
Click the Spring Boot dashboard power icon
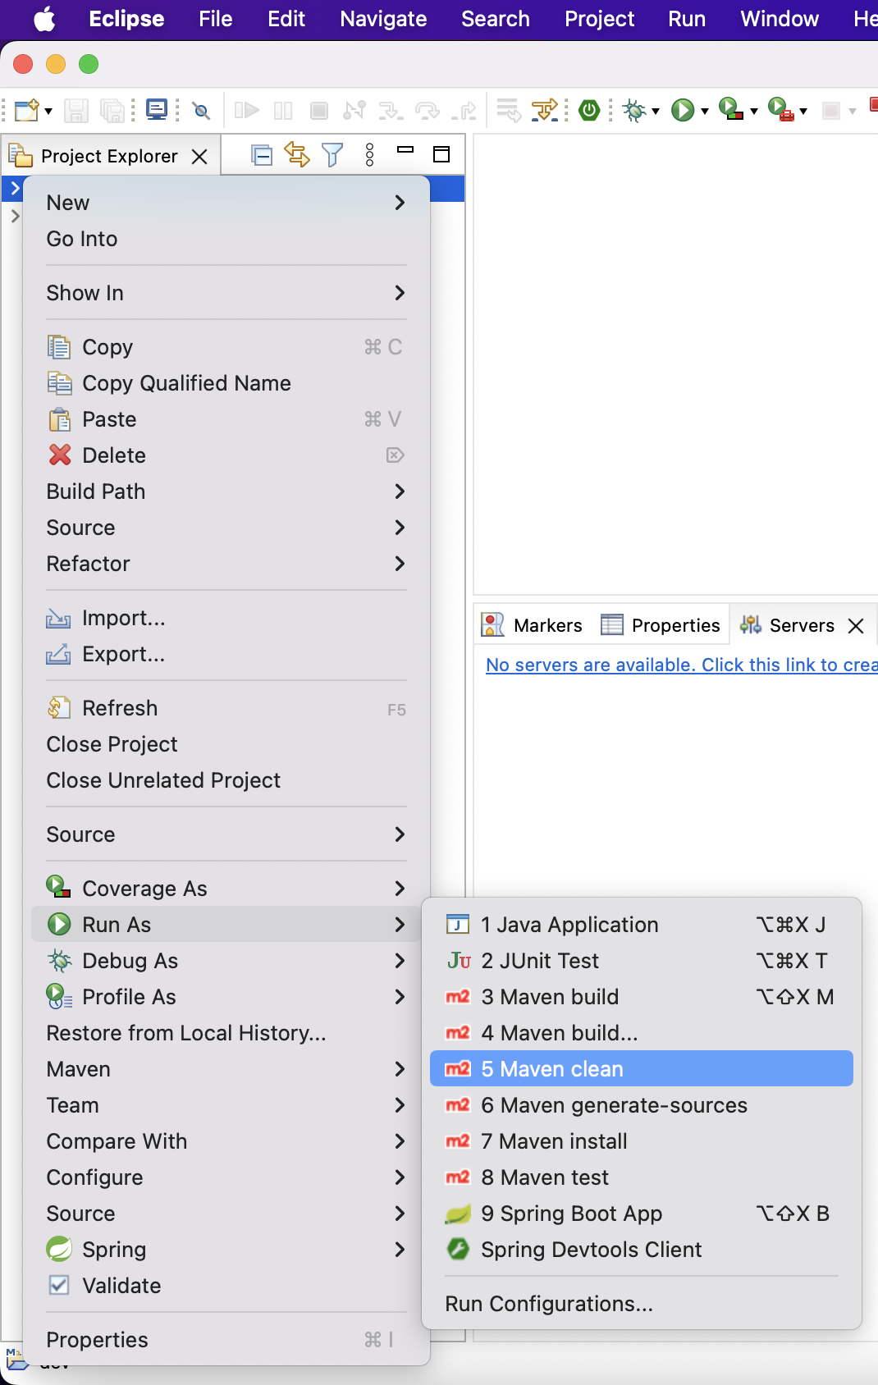click(589, 110)
